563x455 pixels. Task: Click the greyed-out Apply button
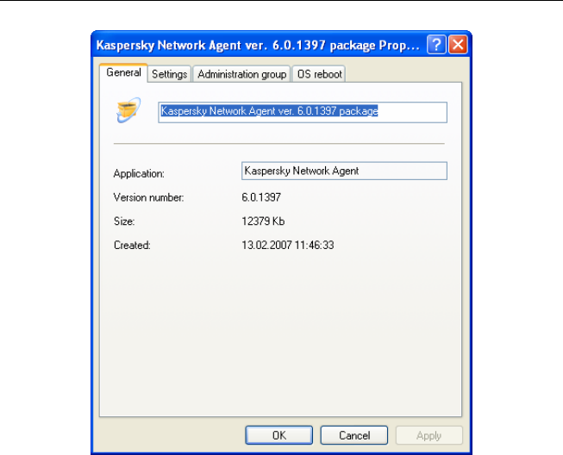point(429,435)
